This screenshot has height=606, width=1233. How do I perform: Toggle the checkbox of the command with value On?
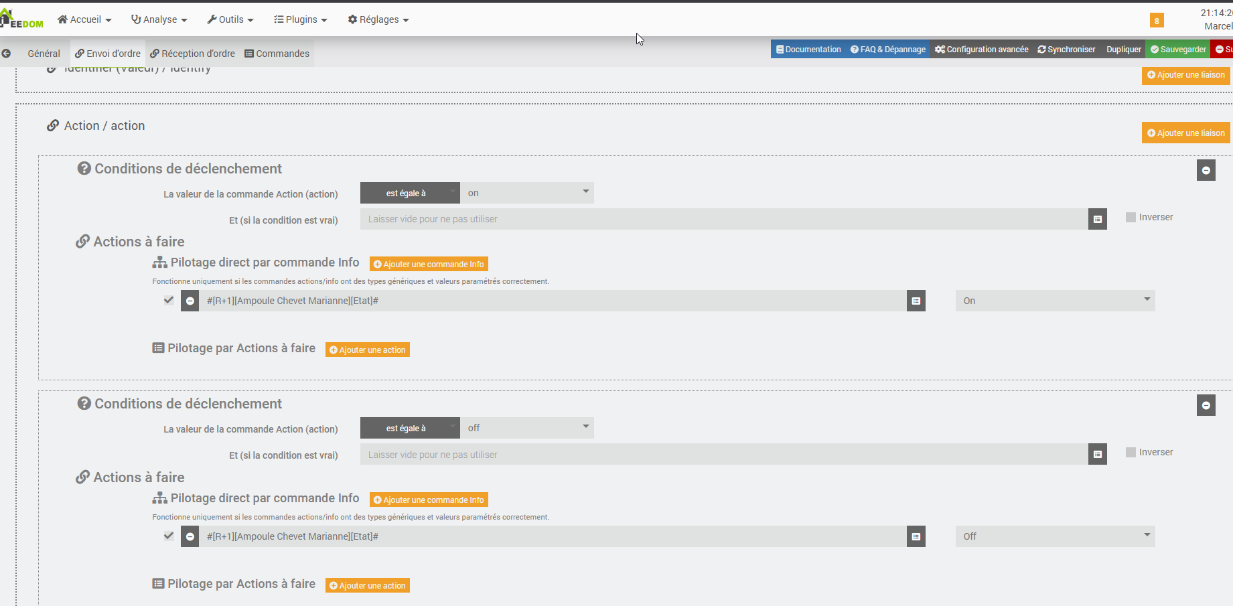click(169, 300)
